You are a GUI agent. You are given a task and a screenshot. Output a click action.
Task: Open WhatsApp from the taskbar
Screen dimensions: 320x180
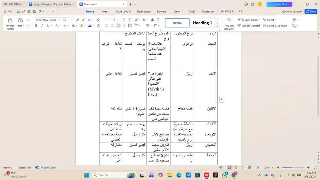pos(225,175)
